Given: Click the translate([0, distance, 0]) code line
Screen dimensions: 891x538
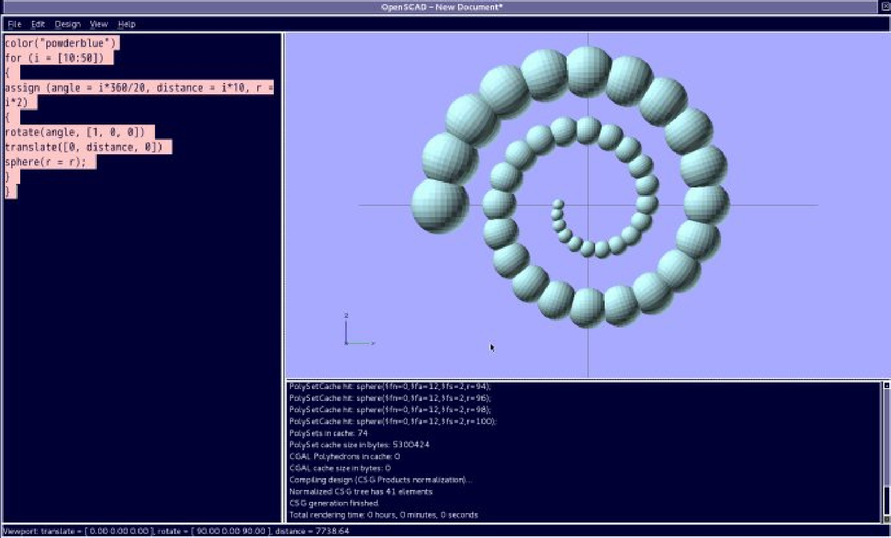Looking at the screenshot, I should 83,147.
